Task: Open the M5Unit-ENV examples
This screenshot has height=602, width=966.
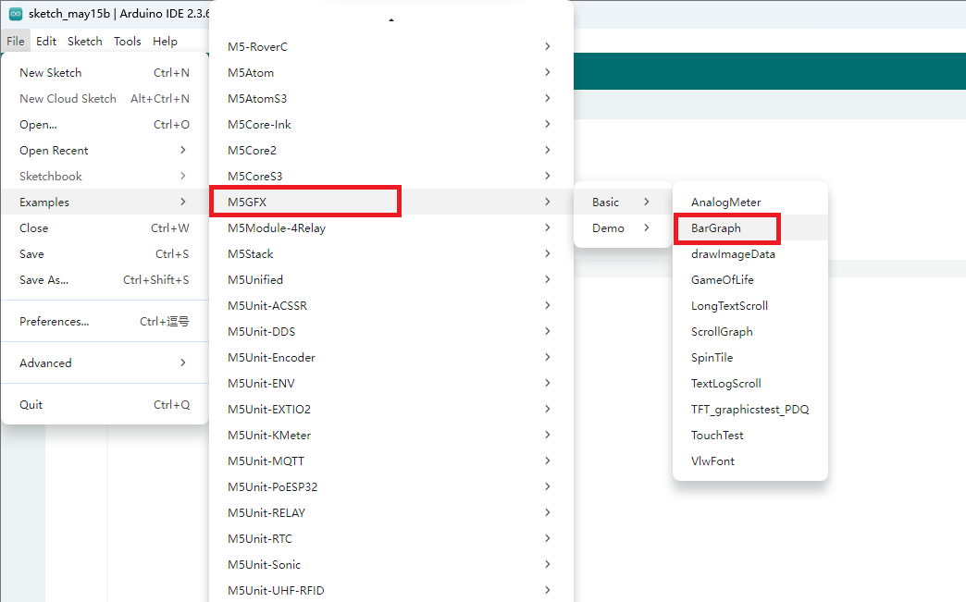Action: (x=391, y=383)
